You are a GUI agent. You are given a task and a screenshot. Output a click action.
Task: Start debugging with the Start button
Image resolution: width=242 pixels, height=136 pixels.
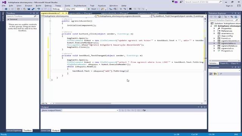coord(92,9)
